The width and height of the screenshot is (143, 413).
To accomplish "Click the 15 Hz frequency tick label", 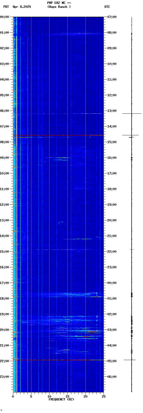I will coord(67,397).
